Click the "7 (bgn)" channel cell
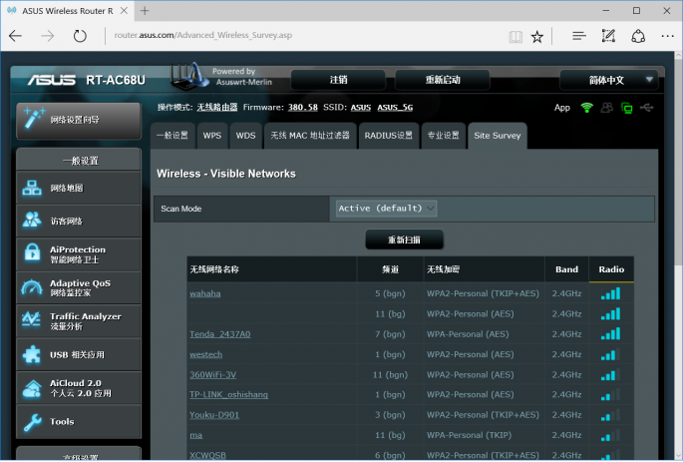 point(390,334)
